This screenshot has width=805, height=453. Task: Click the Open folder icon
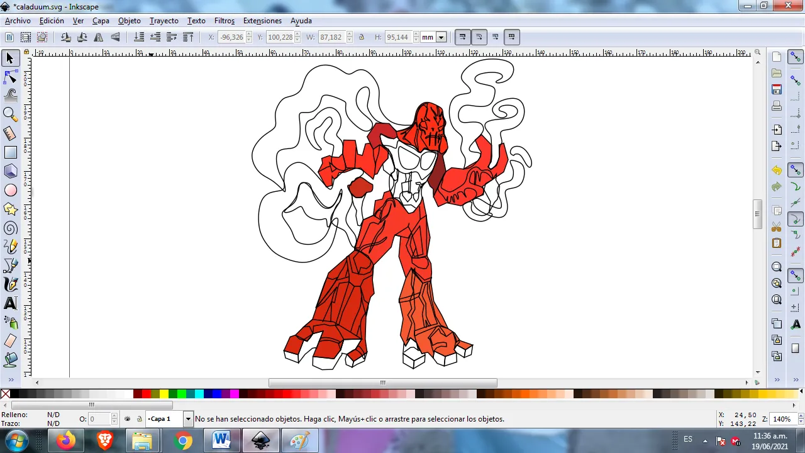[777, 73]
